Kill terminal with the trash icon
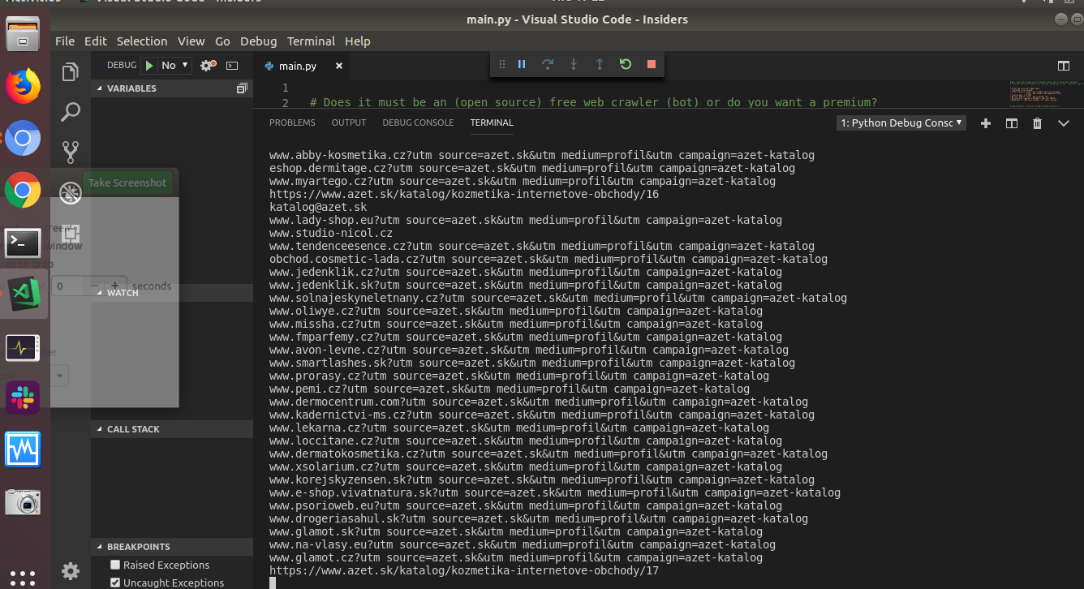 1037,123
